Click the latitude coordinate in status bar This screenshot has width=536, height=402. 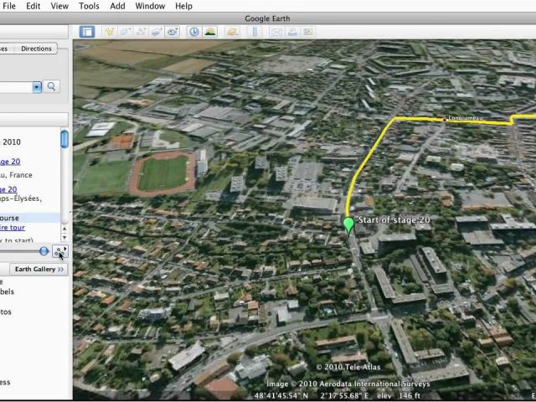(281, 396)
